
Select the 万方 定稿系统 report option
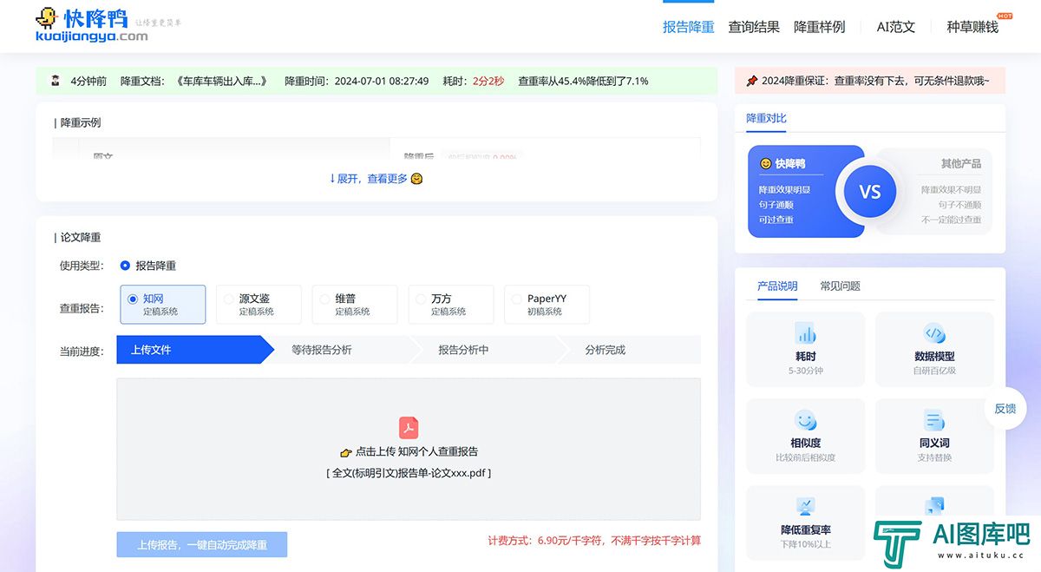tap(450, 305)
